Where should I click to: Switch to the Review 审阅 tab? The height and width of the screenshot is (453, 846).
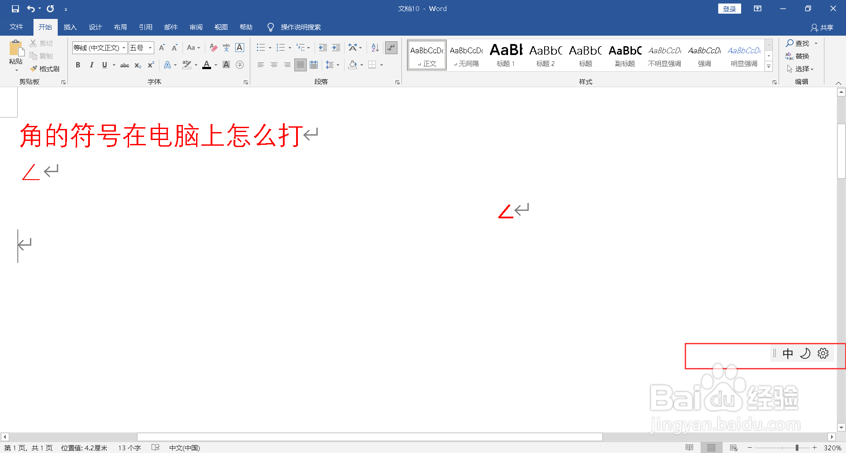196,27
